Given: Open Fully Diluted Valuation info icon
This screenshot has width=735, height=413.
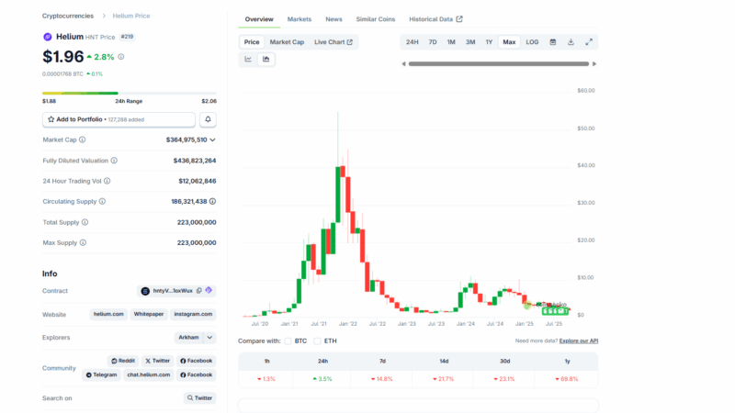Looking at the screenshot, I should pos(114,161).
